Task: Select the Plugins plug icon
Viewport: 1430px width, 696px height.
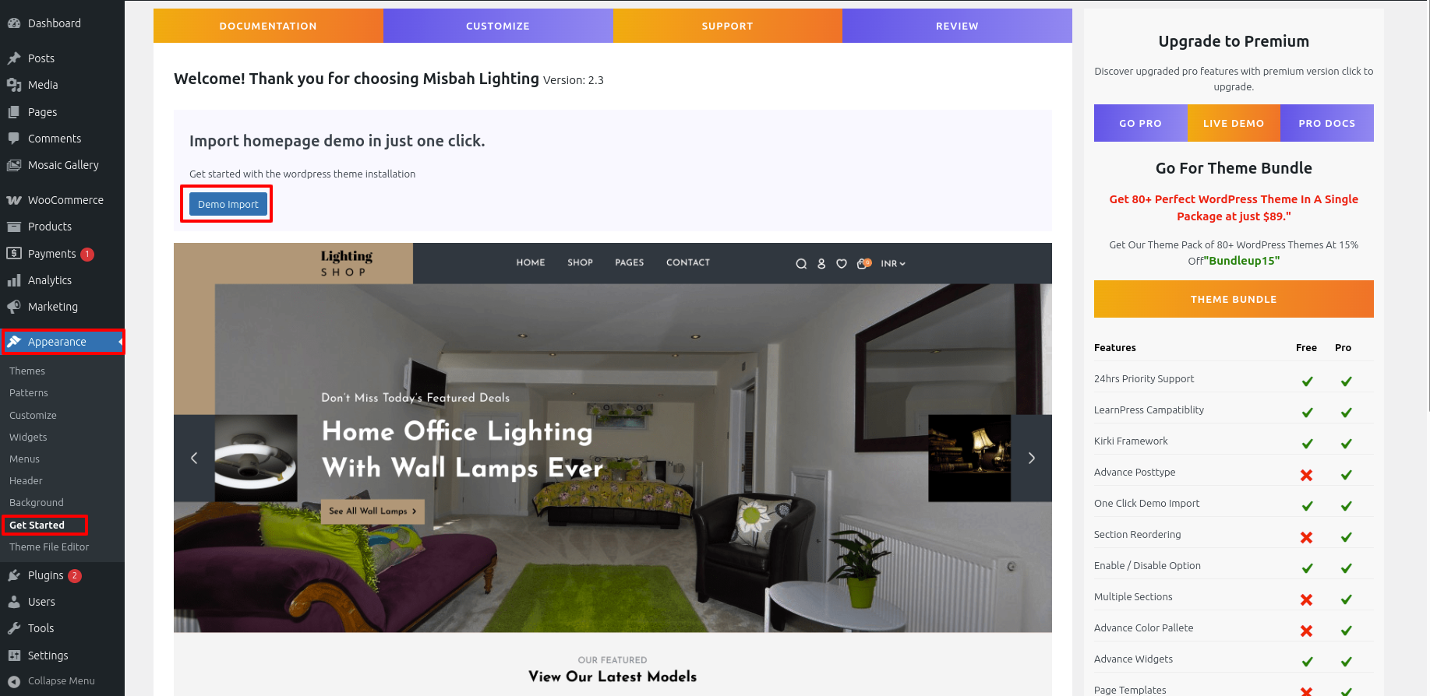Action: tap(14, 575)
